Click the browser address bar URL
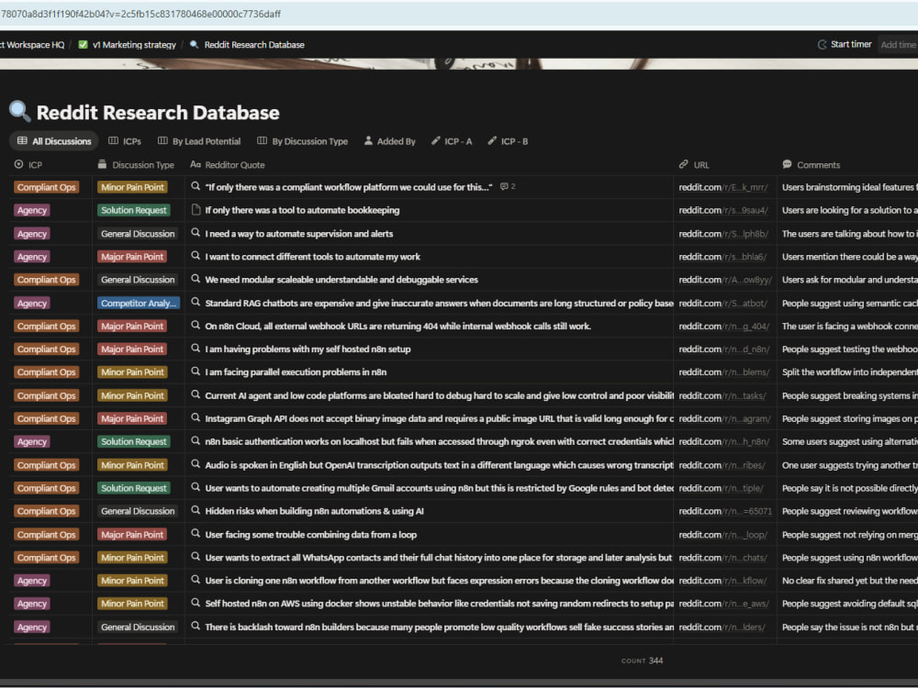Image resolution: width=918 pixels, height=688 pixels. click(140, 14)
